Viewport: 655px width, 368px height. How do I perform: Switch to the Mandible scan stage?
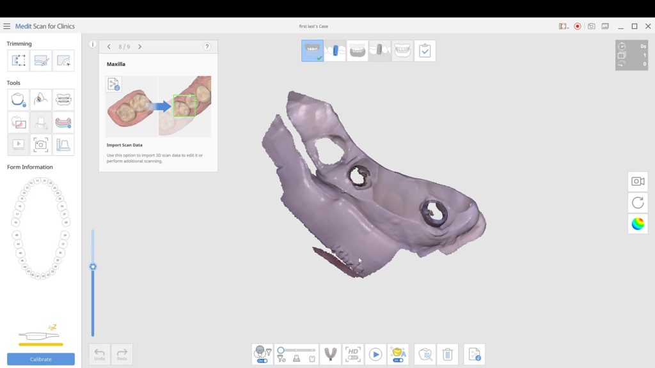[x=358, y=50]
